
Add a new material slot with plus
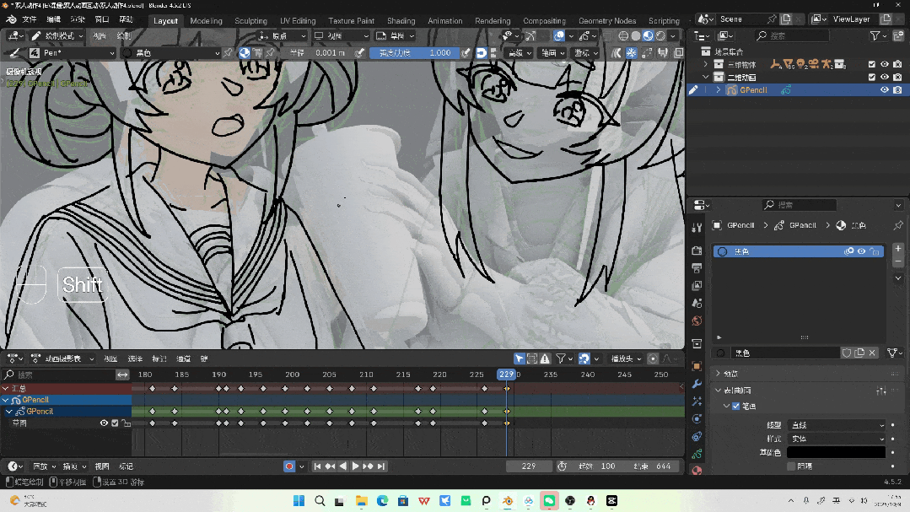pyautogui.click(x=897, y=250)
